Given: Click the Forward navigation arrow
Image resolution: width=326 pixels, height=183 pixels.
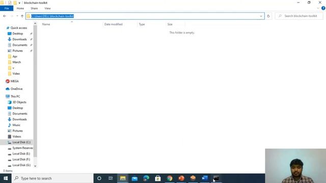Looking at the screenshot, I should pyautogui.click(x=12, y=16).
